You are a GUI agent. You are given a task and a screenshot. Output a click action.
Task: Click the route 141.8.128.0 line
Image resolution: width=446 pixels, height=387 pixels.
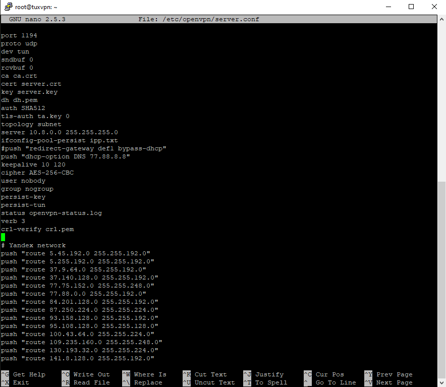77,358
